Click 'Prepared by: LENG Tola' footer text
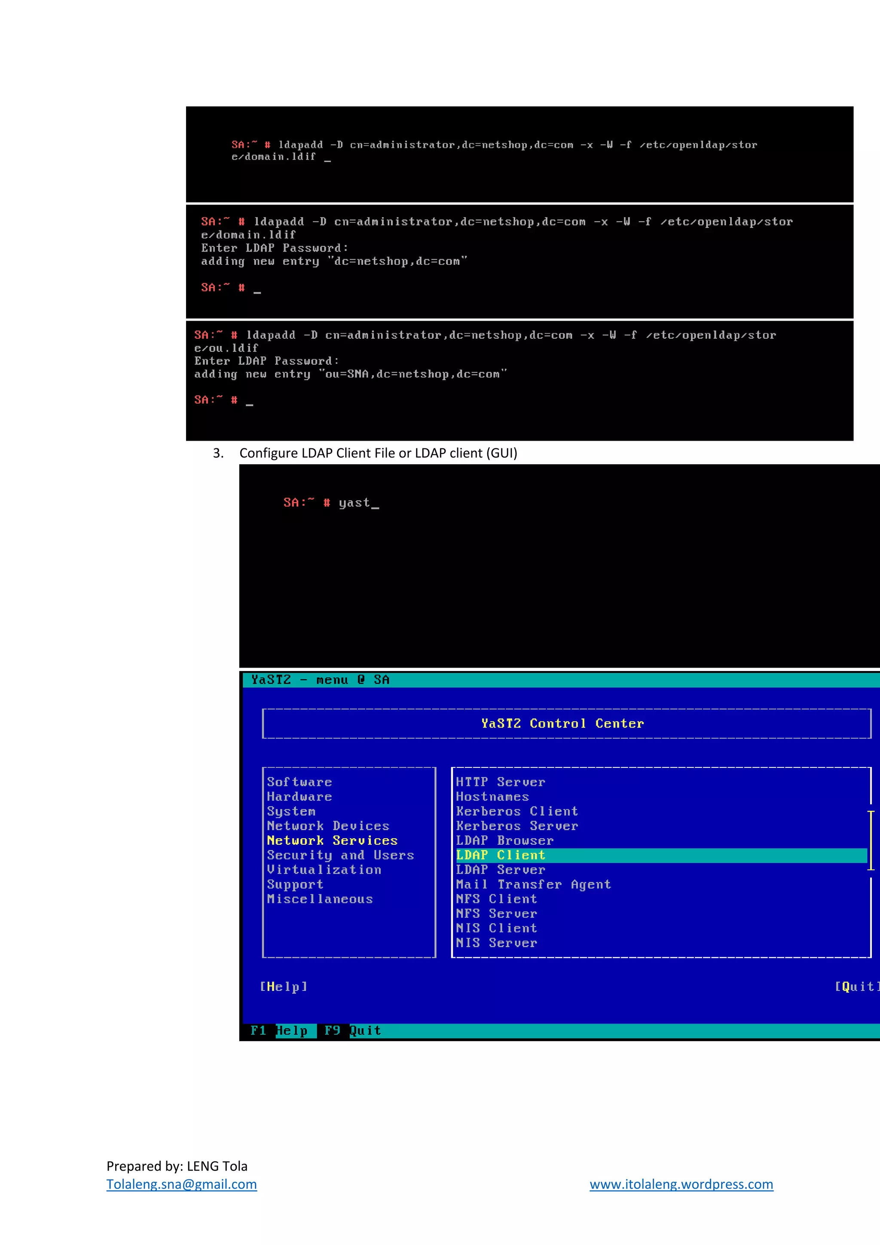Image resolution: width=880 pixels, height=1245 pixels. pyautogui.click(x=177, y=1166)
